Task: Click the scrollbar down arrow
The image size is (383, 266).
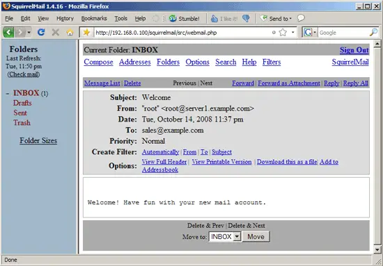Action: tap(377, 250)
